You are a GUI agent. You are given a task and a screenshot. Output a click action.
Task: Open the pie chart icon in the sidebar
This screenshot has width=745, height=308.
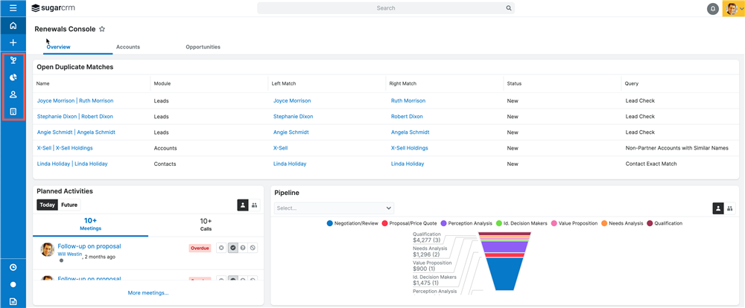pyautogui.click(x=13, y=77)
